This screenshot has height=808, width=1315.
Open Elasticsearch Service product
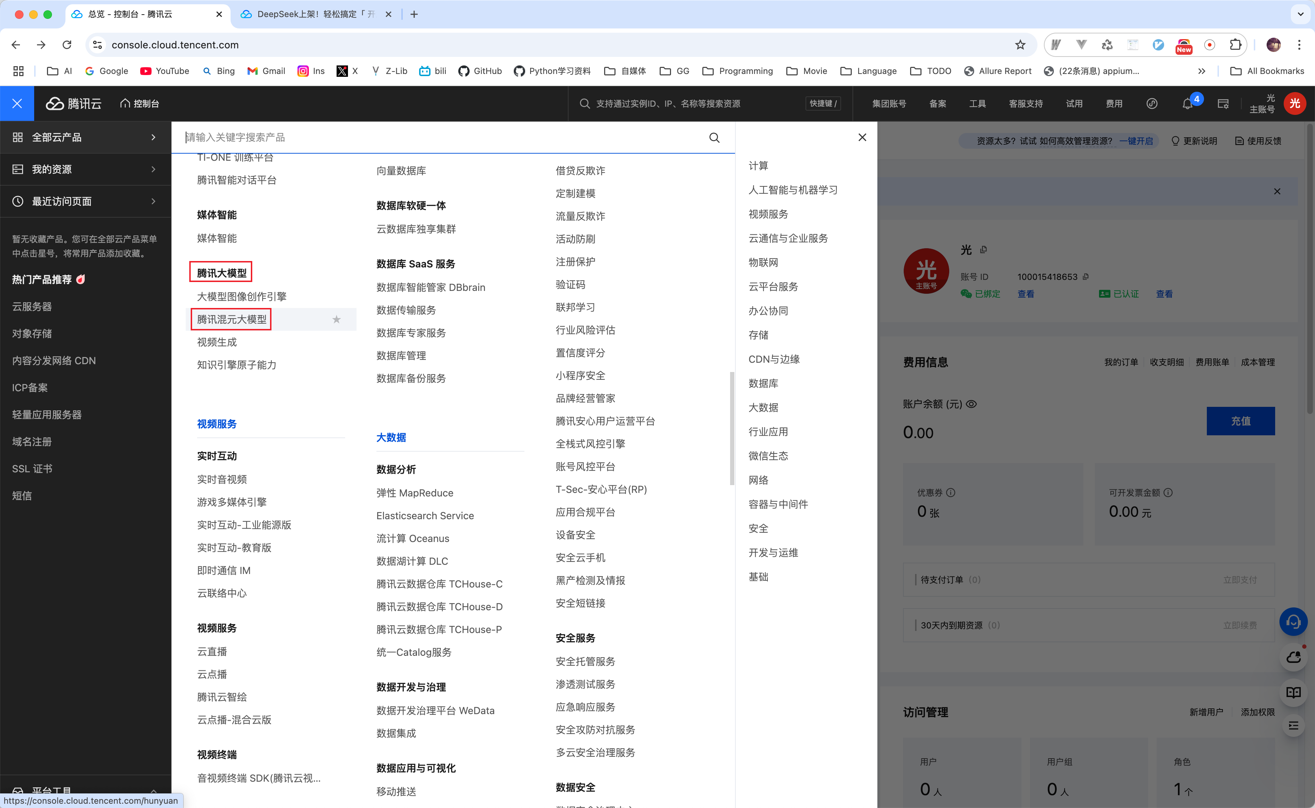[x=425, y=515]
